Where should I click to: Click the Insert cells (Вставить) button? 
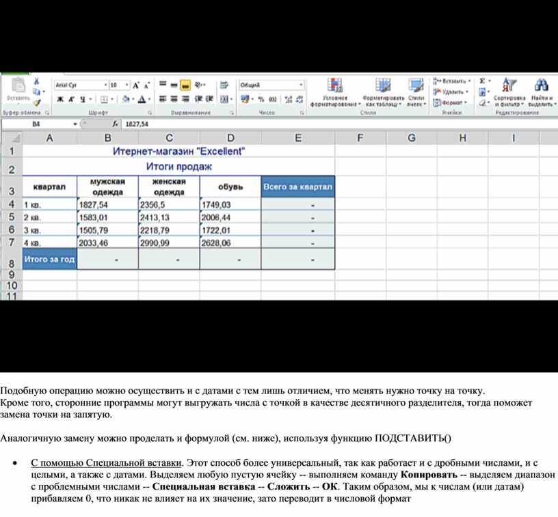[x=452, y=81]
